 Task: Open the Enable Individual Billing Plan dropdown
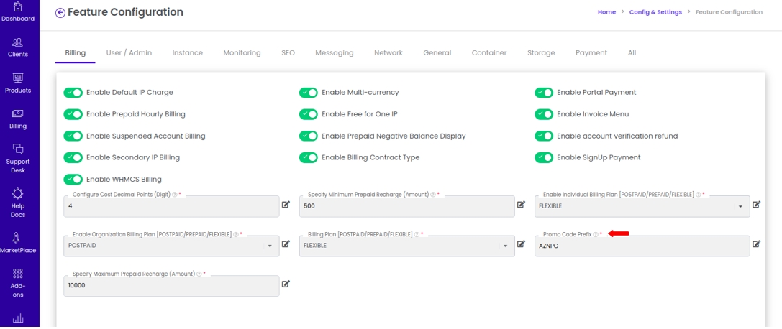pos(642,206)
